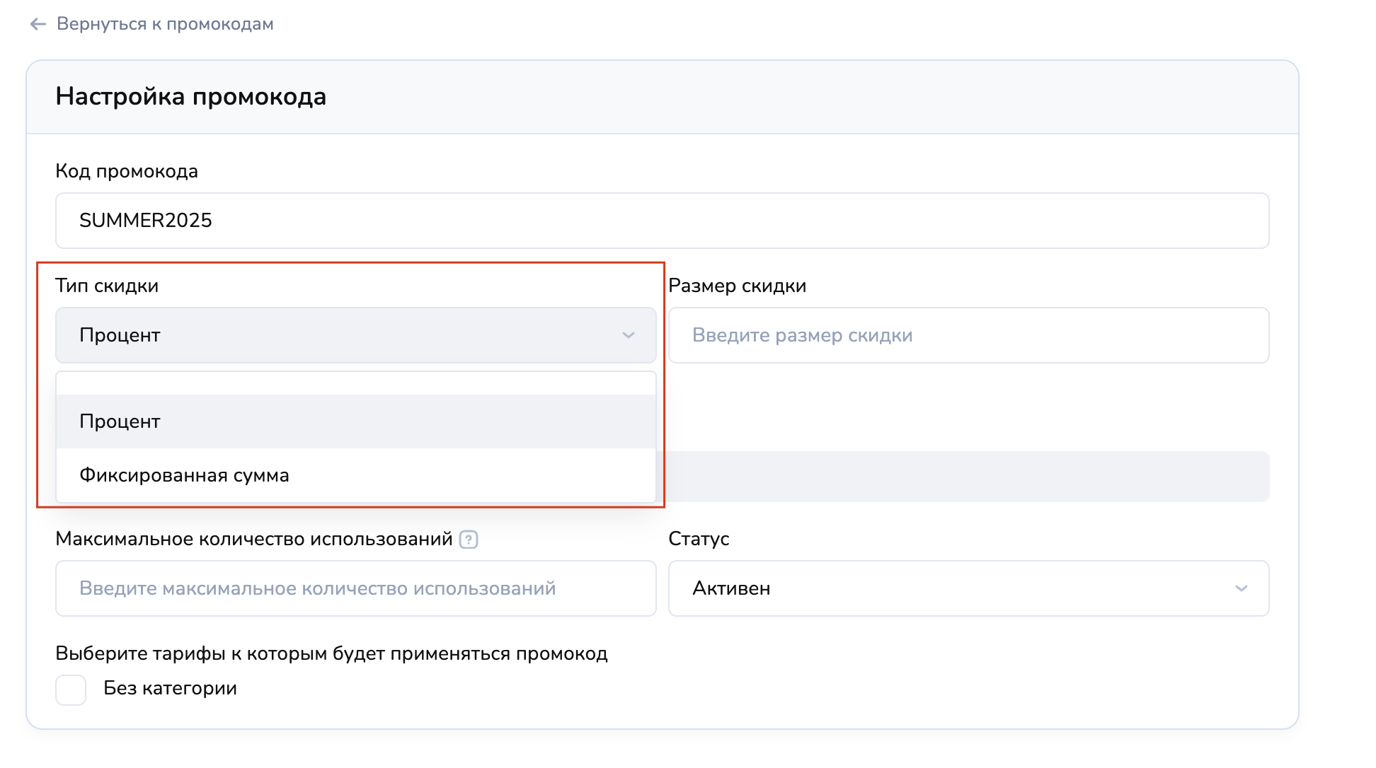This screenshot has width=1376, height=768.
Task: Click the 'Максимальное количество использований' label
Action: coord(253,539)
